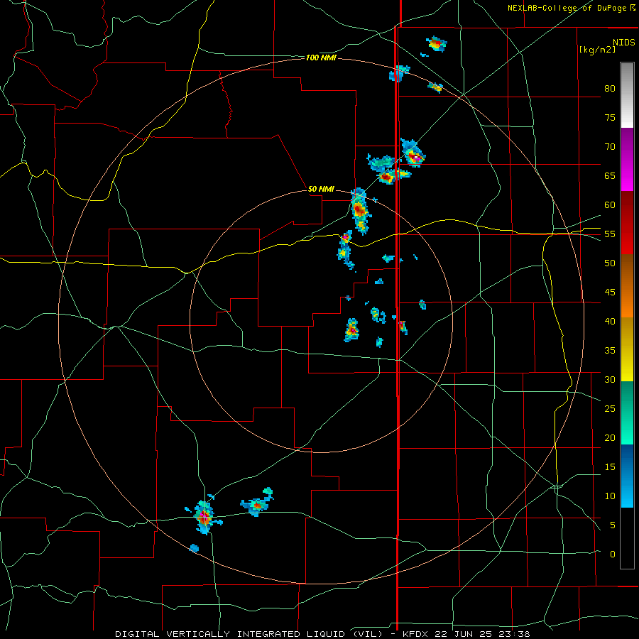639x639 pixels.
Task: Click the 15 value on the scale
Action: [x=610, y=467]
